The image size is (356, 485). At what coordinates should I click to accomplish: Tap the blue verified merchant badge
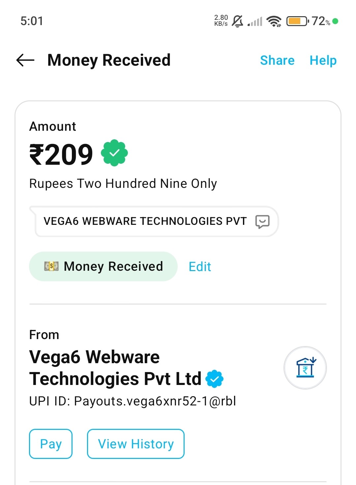coord(215,379)
